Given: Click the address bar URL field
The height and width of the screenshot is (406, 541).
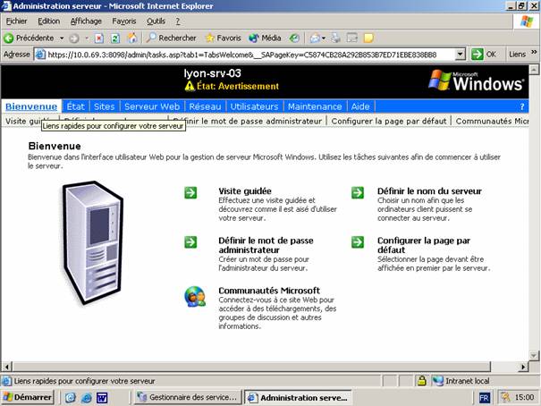Looking at the screenshot, I should click(x=250, y=54).
